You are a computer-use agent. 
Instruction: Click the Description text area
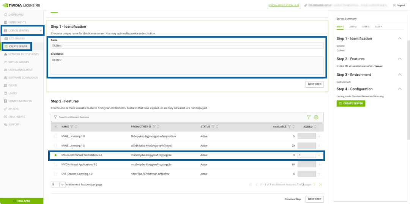(187, 66)
